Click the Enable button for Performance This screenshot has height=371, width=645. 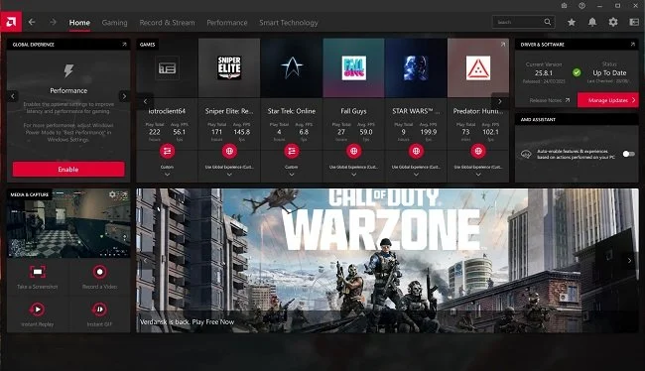[68, 169]
